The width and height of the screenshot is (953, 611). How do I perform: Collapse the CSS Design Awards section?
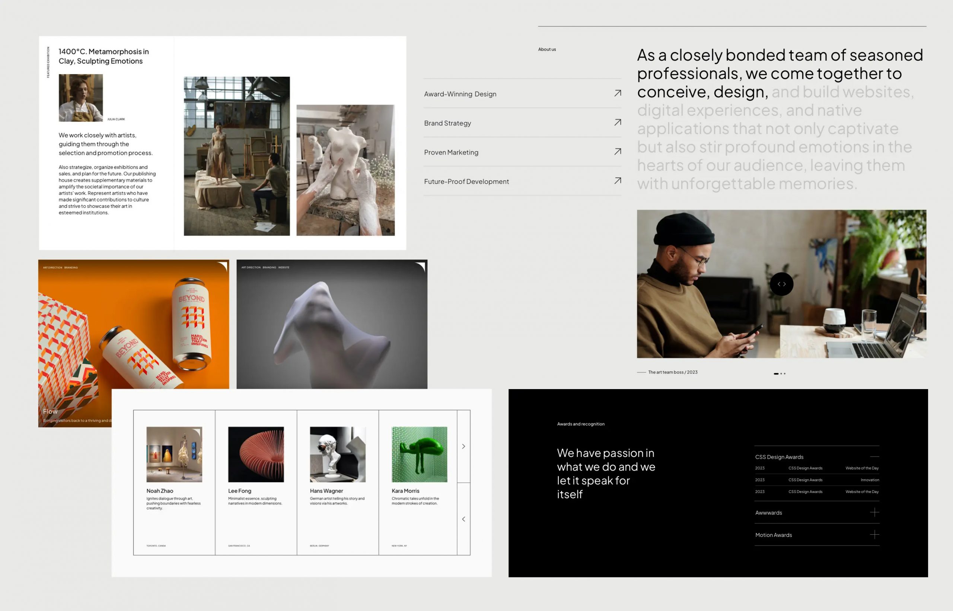point(874,457)
